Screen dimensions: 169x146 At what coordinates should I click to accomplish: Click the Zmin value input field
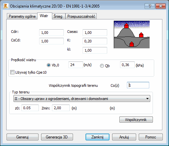pos(61,108)
